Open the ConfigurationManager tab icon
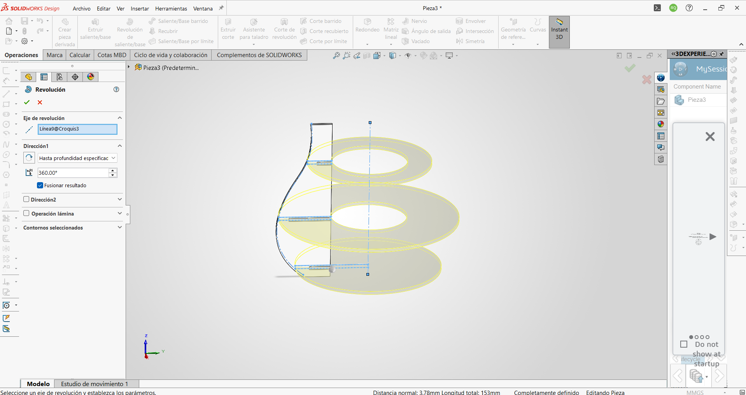 click(x=60, y=77)
